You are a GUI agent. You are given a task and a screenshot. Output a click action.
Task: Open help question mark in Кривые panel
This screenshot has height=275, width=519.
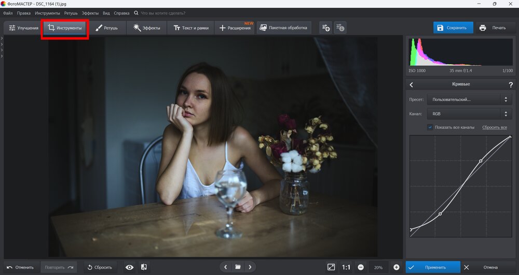tap(511, 84)
